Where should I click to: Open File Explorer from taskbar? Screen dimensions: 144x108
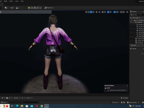point(22,106)
